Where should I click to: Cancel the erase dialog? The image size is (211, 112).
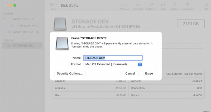(130, 74)
